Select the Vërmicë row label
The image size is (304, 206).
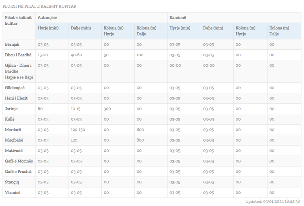(13, 193)
